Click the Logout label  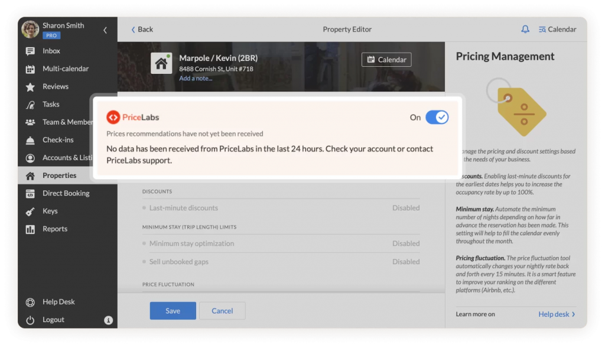[x=53, y=320]
